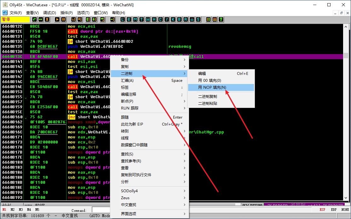Open the References window with the R icon
Screen dimensions: 351x219
coord(185,20)
